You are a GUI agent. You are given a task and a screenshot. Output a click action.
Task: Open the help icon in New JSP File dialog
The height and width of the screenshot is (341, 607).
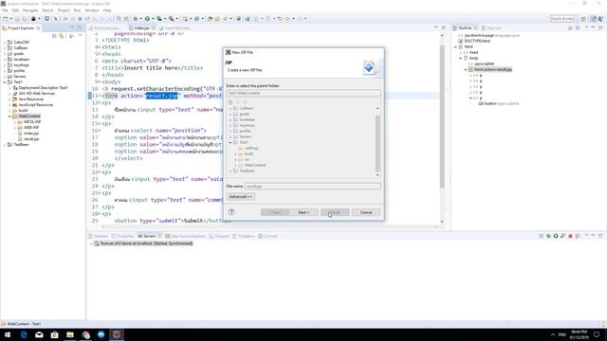(x=231, y=212)
